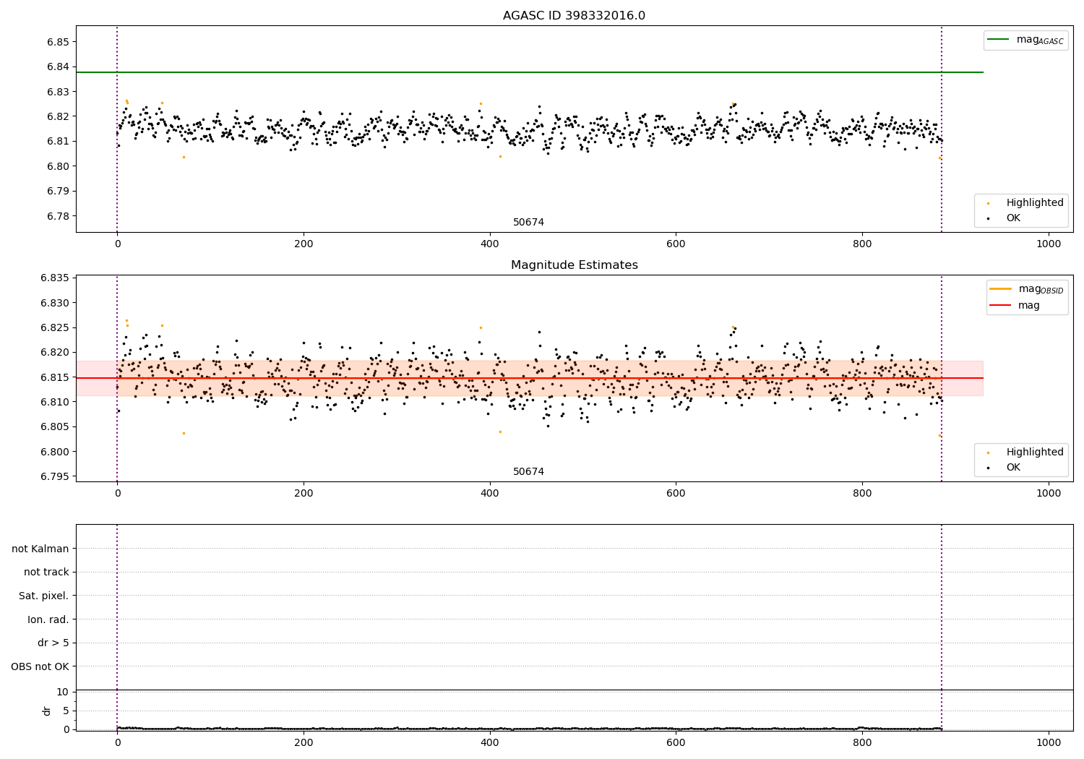Click the title 'AGASC ID 398332016.0'

click(x=574, y=16)
